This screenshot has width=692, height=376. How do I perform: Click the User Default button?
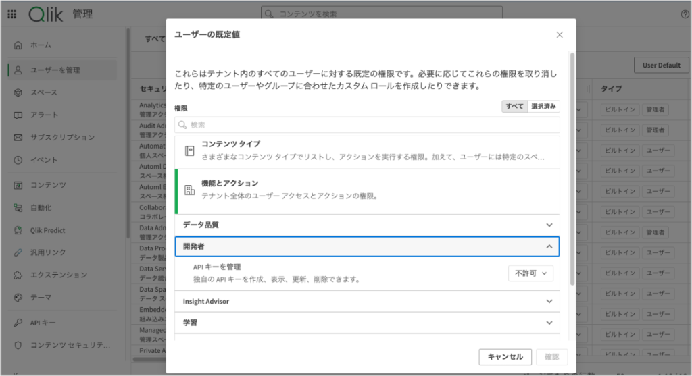click(661, 65)
